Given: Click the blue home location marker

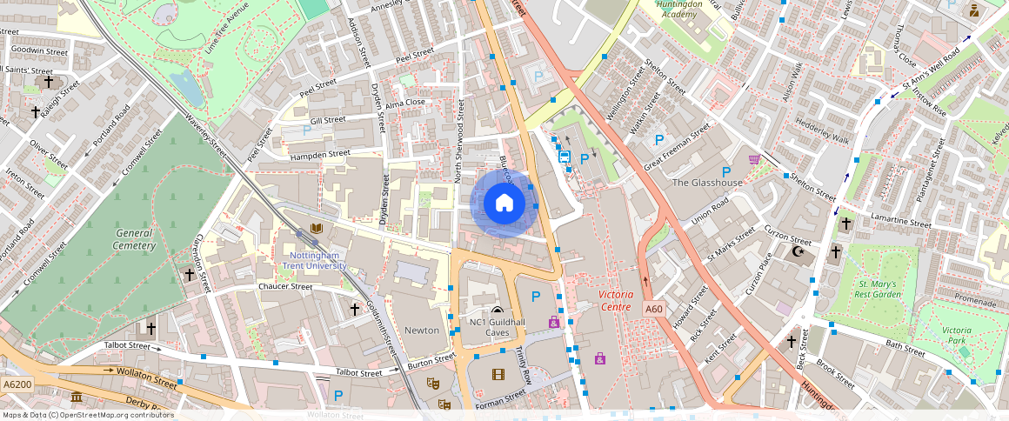Looking at the screenshot, I should pyautogui.click(x=504, y=204).
